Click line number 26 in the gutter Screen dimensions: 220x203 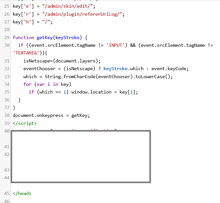click(x=7, y=14)
